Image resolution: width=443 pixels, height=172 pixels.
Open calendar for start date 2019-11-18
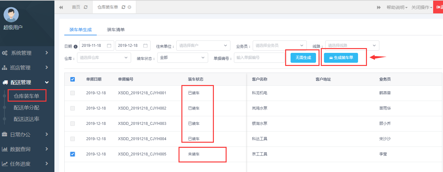tap(109, 46)
